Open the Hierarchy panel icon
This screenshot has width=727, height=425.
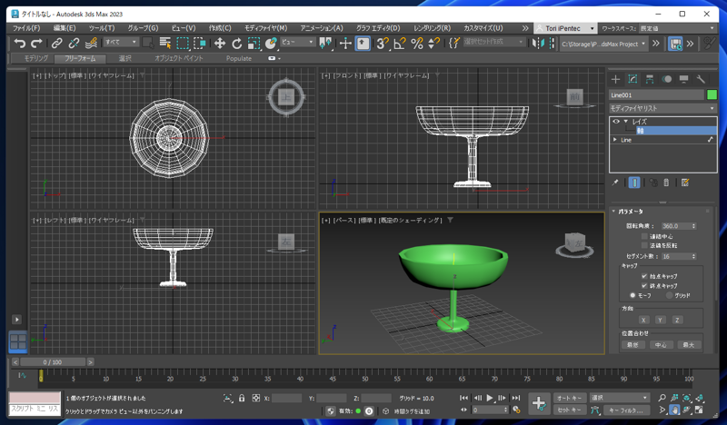(x=650, y=79)
